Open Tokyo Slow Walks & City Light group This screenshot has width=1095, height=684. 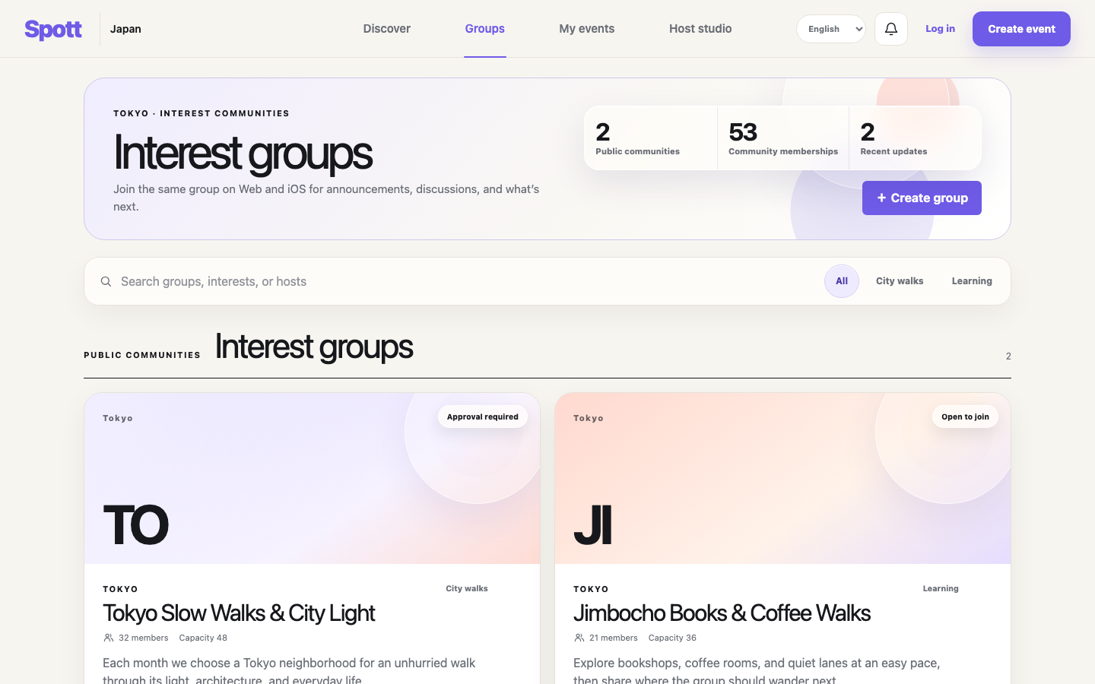pyautogui.click(x=239, y=613)
